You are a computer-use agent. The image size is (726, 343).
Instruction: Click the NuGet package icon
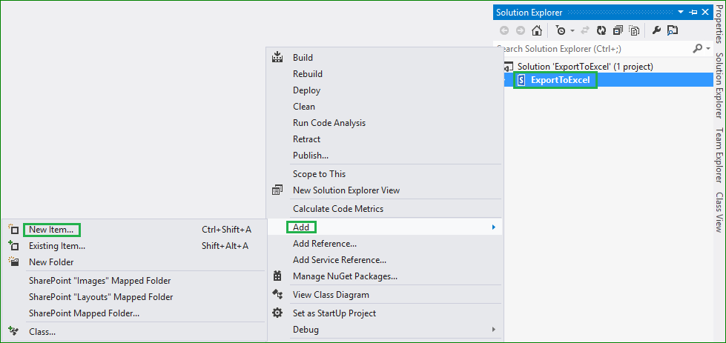click(x=277, y=276)
